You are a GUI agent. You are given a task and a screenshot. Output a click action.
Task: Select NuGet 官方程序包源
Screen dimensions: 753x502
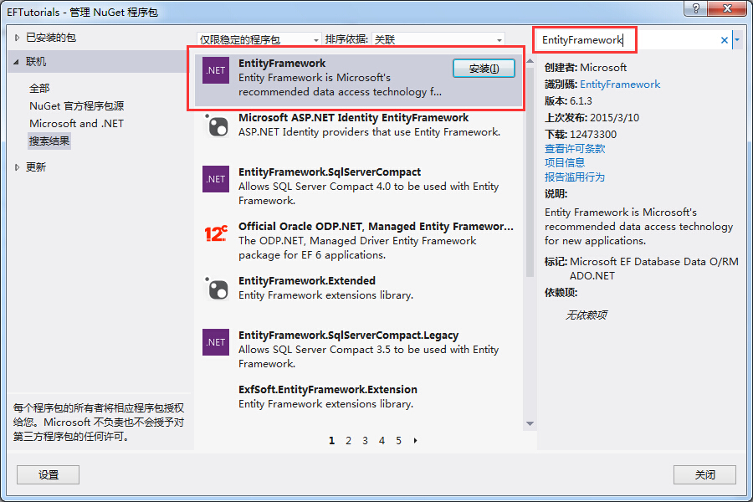pyautogui.click(x=76, y=105)
